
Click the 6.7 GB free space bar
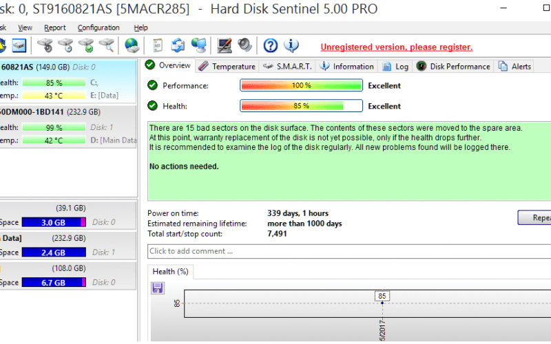point(54,283)
